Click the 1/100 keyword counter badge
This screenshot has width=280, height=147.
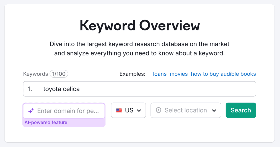(59, 74)
